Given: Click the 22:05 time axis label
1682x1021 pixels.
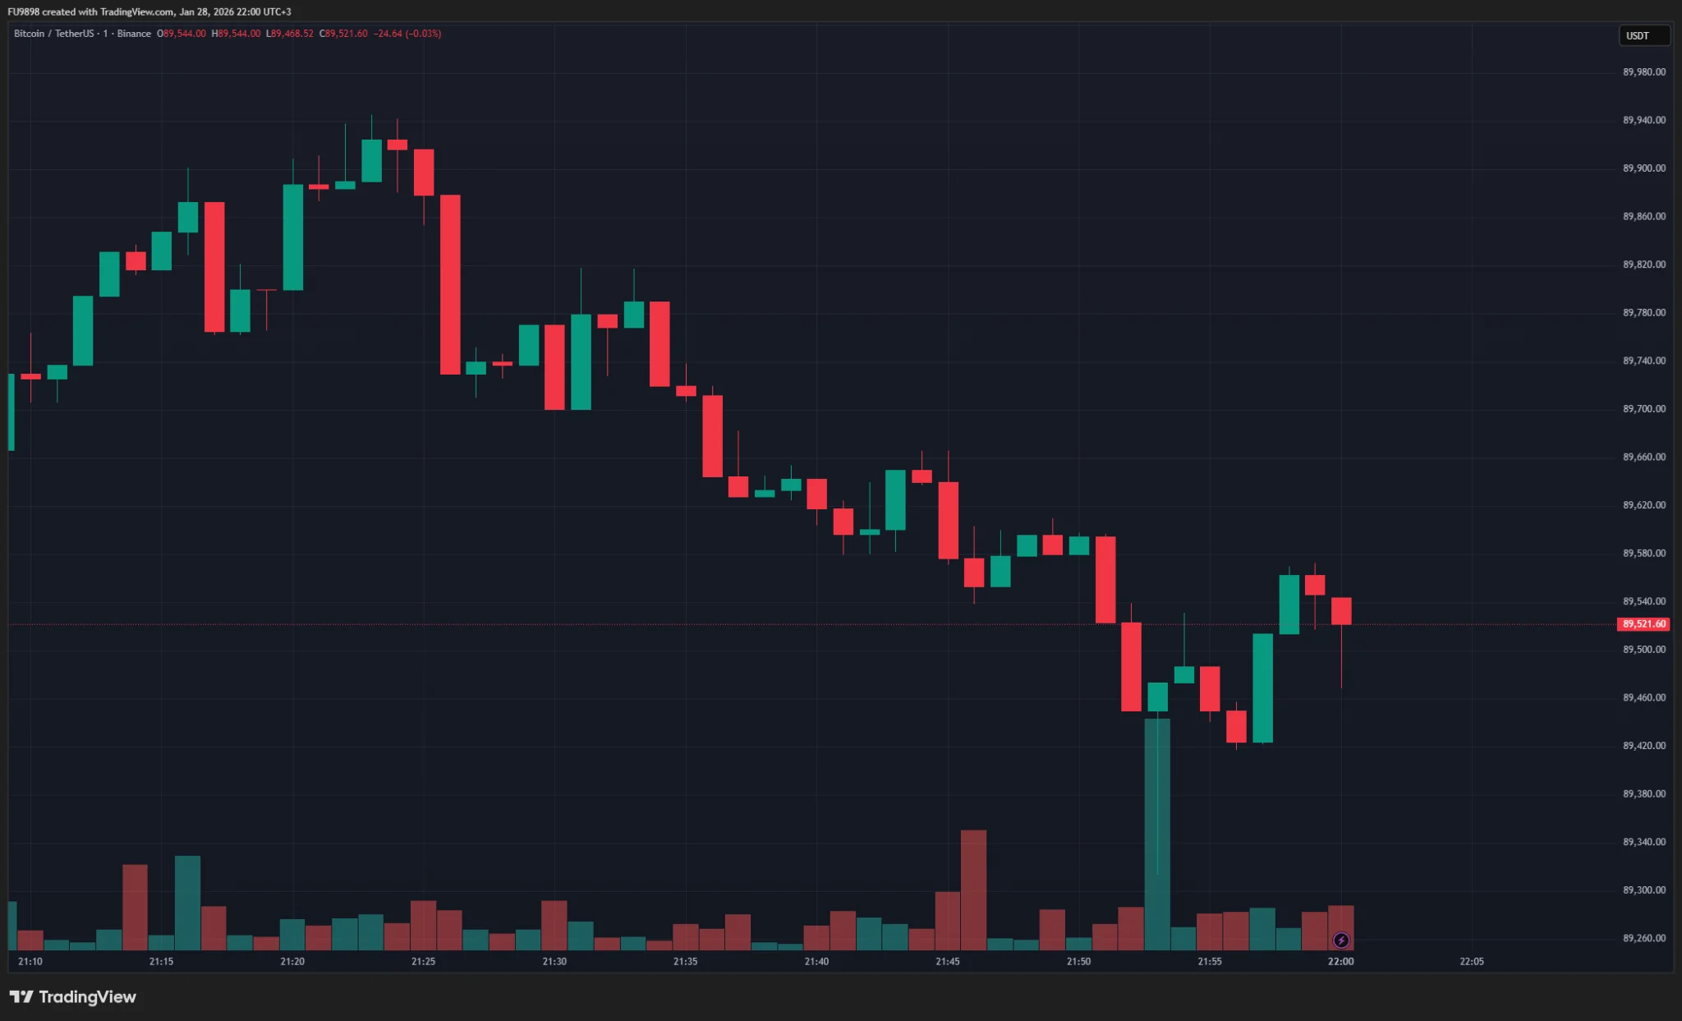Looking at the screenshot, I should [1472, 961].
